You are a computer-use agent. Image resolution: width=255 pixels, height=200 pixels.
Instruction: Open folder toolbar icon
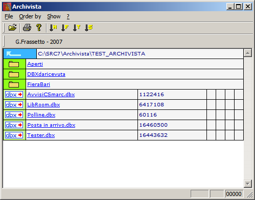(12, 27)
